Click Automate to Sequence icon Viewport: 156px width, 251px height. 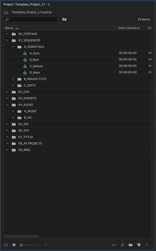114,245
